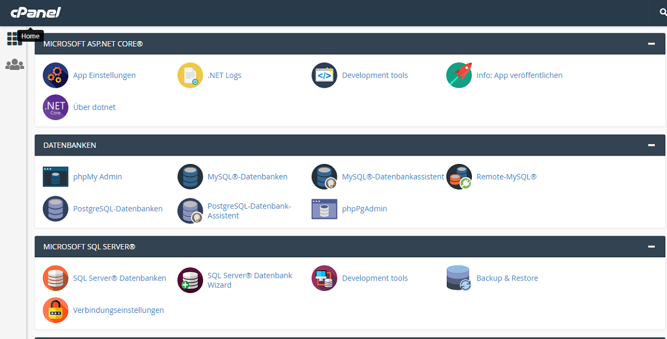Click the rocket icon for App veröffentlichen
The height and width of the screenshot is (339, 667).
pos(459,75)
